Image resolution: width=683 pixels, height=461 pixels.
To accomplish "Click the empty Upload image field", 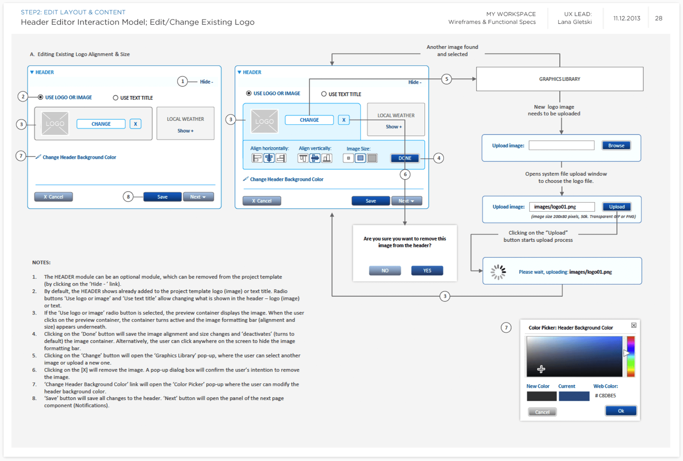I will [x=561, y=145].
